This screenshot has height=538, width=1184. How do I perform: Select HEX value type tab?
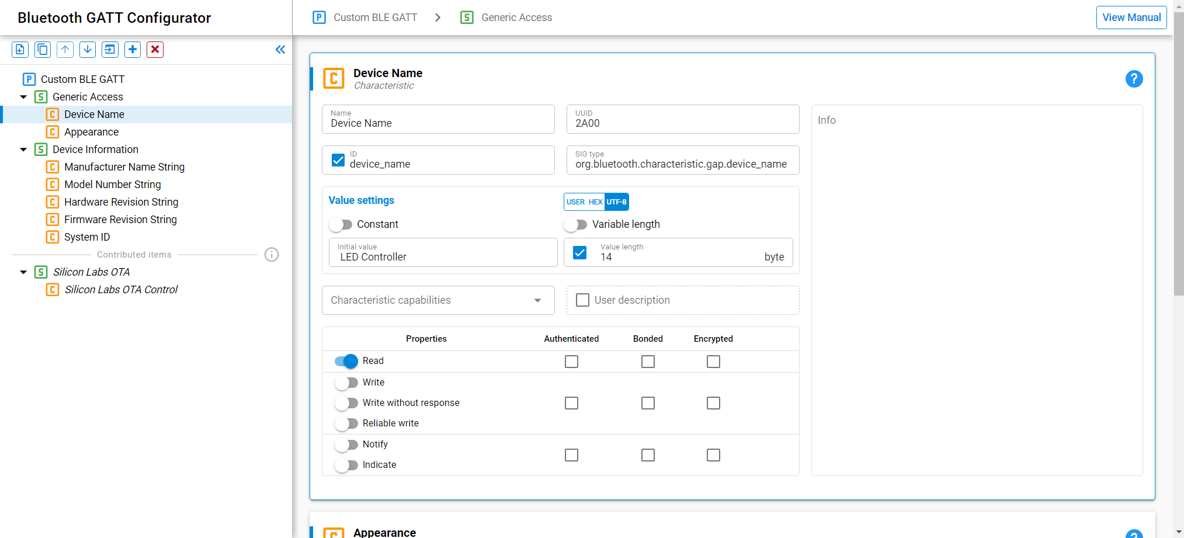[x=595, y=202]
